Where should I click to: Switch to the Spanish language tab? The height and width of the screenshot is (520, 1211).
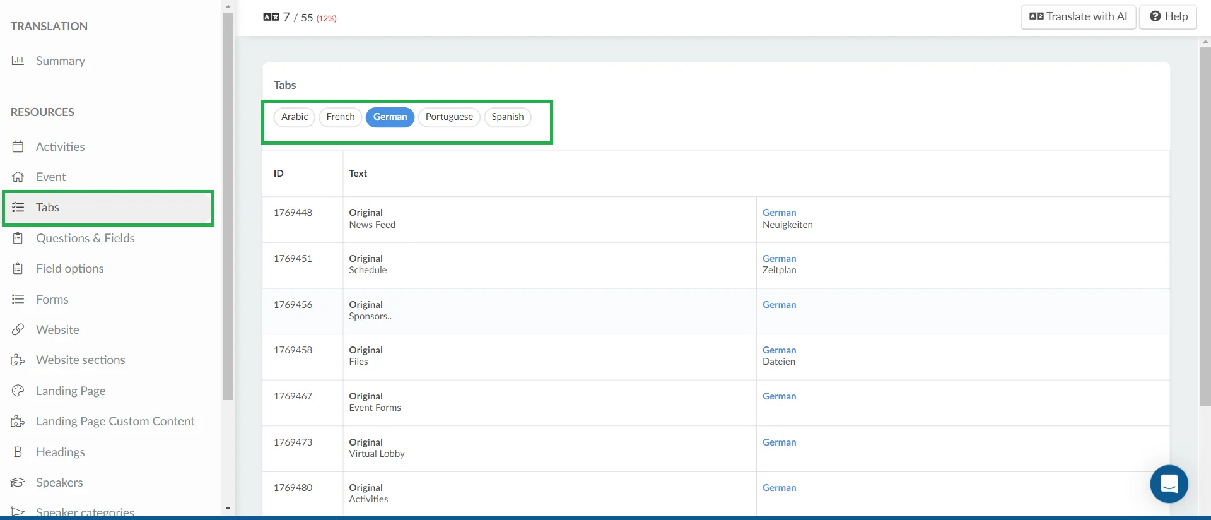click(x=508, y=117)
